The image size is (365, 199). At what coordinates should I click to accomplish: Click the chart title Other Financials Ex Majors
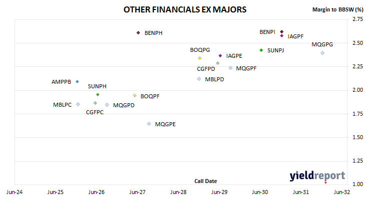[x=185, y=9]
